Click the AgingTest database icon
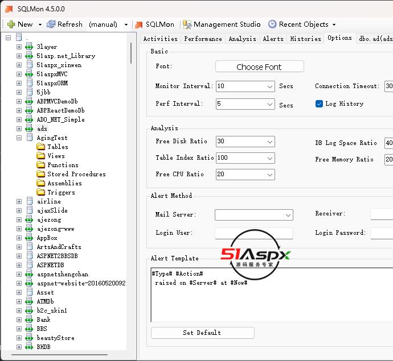 [x=30, y=138]
